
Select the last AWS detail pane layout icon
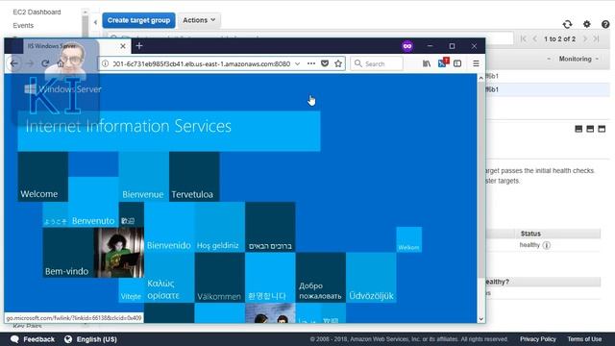(x=602, y=129)
